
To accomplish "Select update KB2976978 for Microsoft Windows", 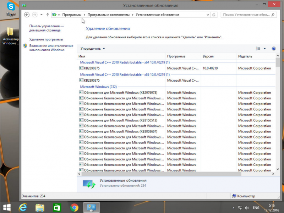I will pos(120,93).
